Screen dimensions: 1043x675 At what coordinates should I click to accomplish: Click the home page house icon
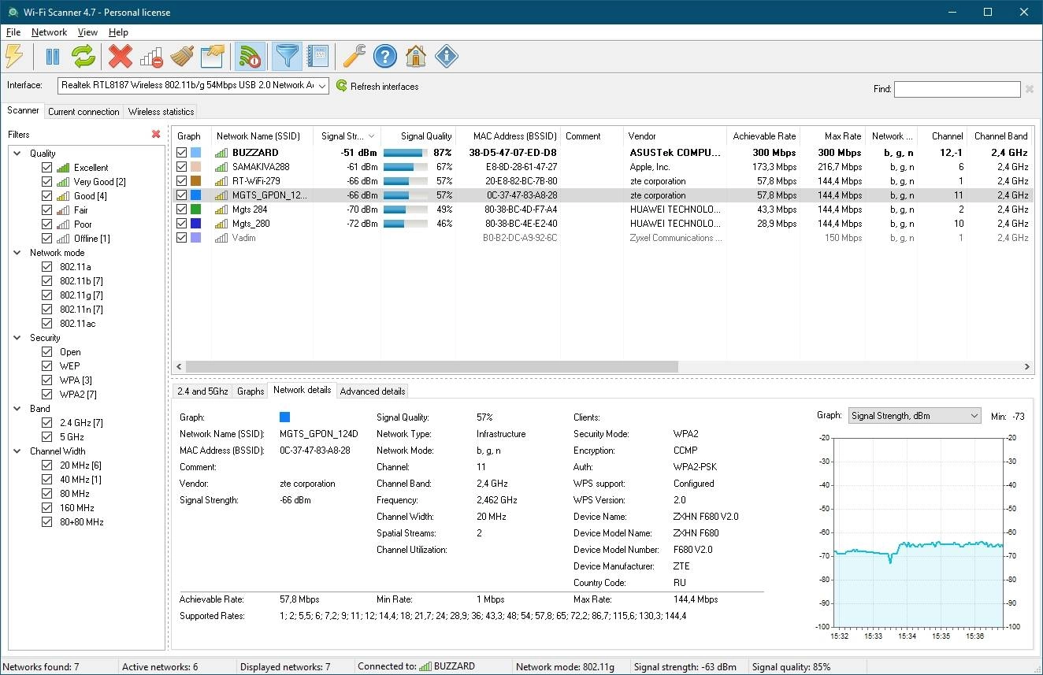click(x=416, y=56)
